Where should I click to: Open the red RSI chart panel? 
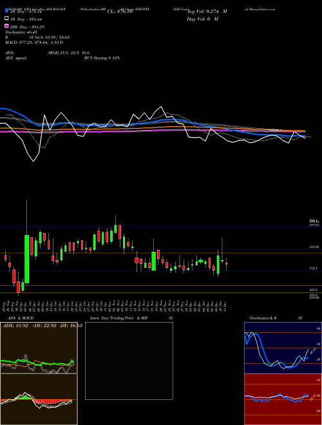click(x=283, y=399)
